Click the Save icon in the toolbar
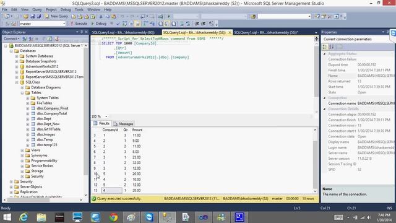Image resolution: width=396 pixels, height=223 pixels. [33, 17]
